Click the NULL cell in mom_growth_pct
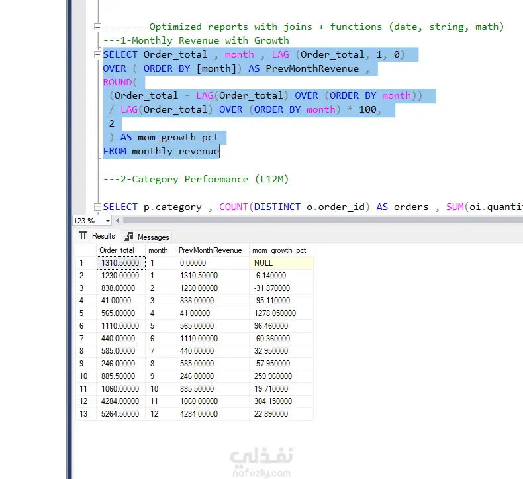Image resolution: width=523 pixels, height=479 pixels. click(281, 263)
